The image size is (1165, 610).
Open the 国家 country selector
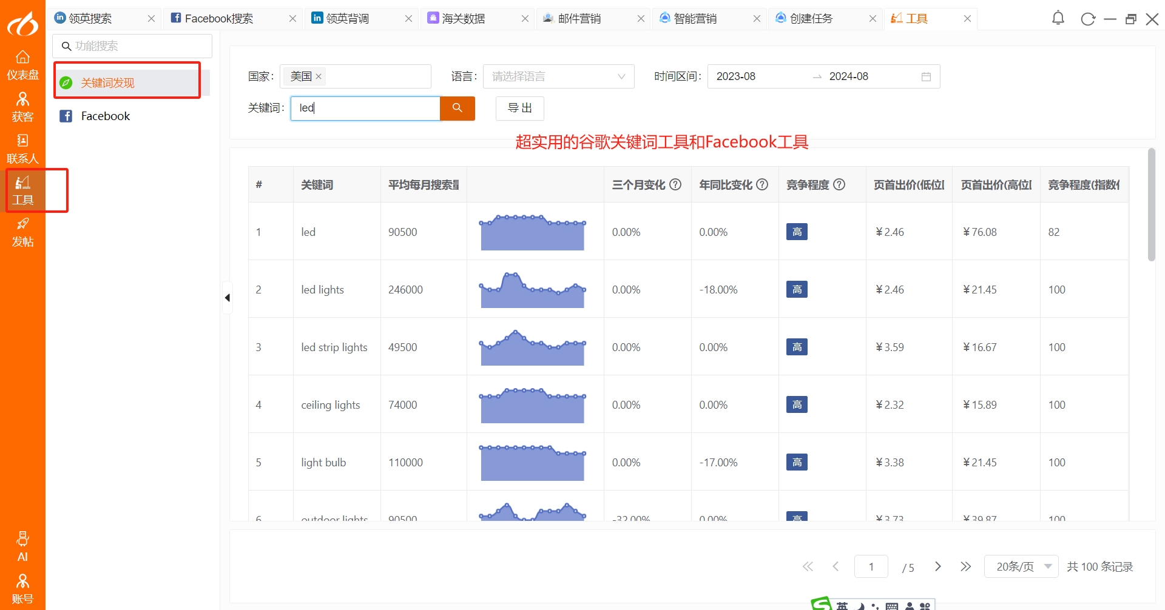[x=355, y=76]
